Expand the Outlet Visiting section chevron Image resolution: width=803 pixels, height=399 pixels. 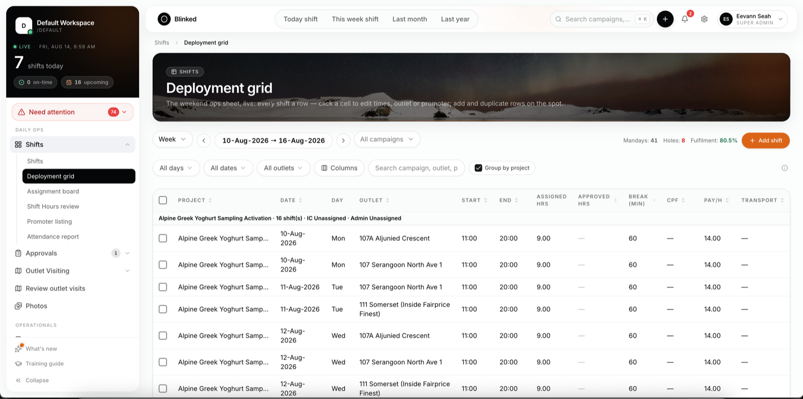coord(127,271)
